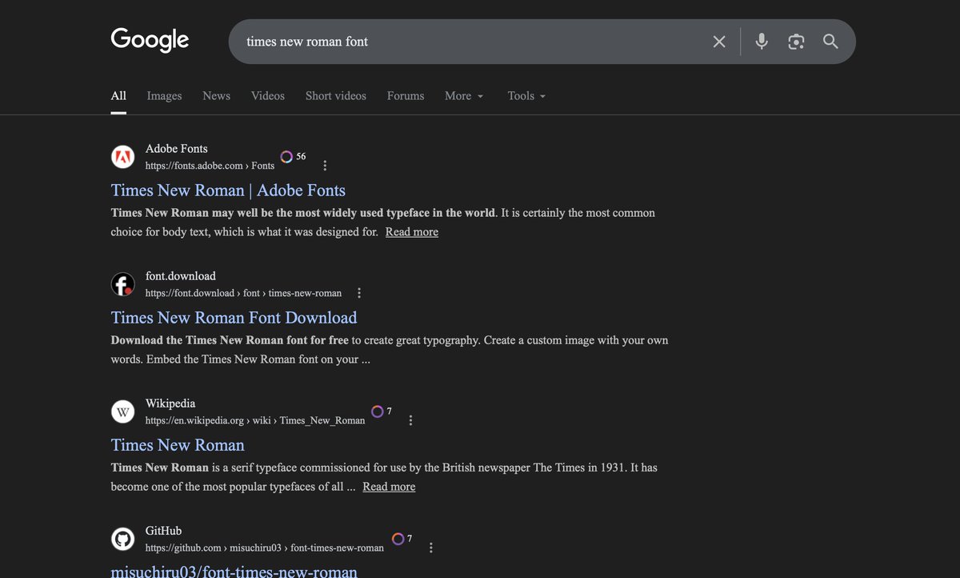Open Wikipedia Times New Roman title link
960x578 pixels.
pos(178,445)
